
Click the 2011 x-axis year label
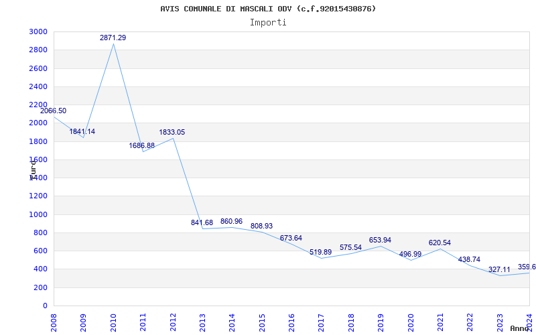pyautogui.click(x=143, y=322)
